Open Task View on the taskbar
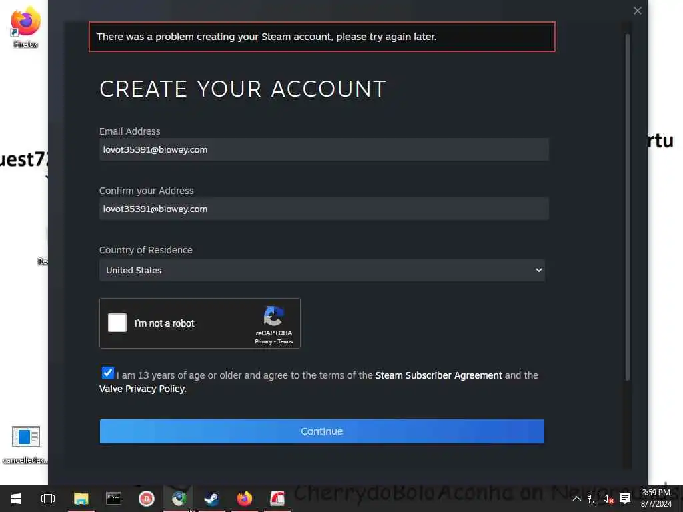Image resolution: width=683 pixels, height=512 pixels. coord(48,499)
